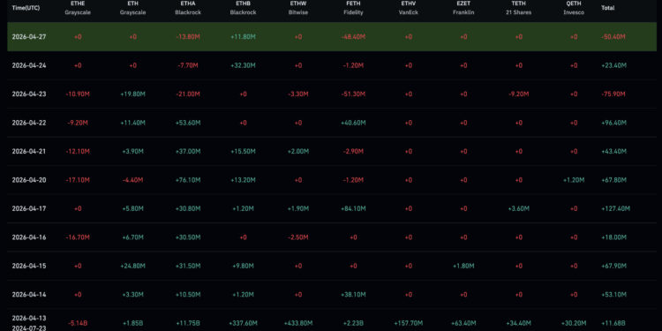Select the 2026-04-20 date cell

click(x=29, y=180)
